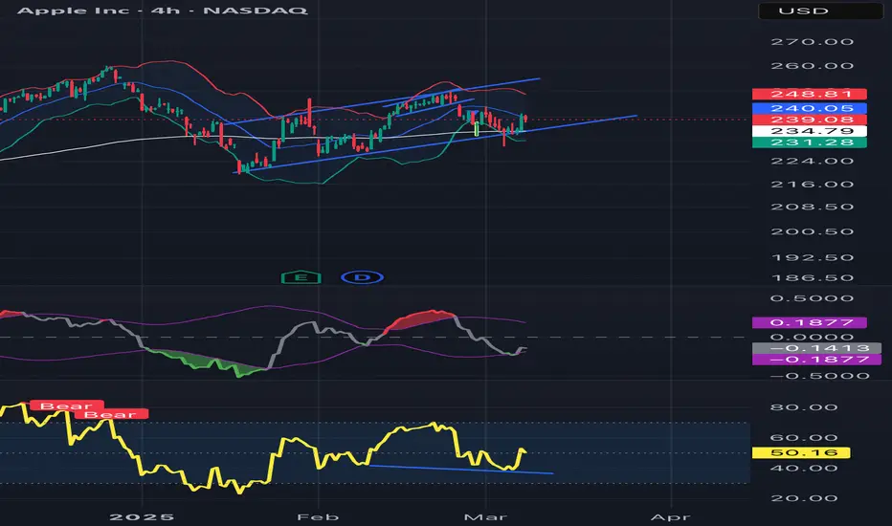Click the 80.00 RSI axis label

(x=804, y=407)
